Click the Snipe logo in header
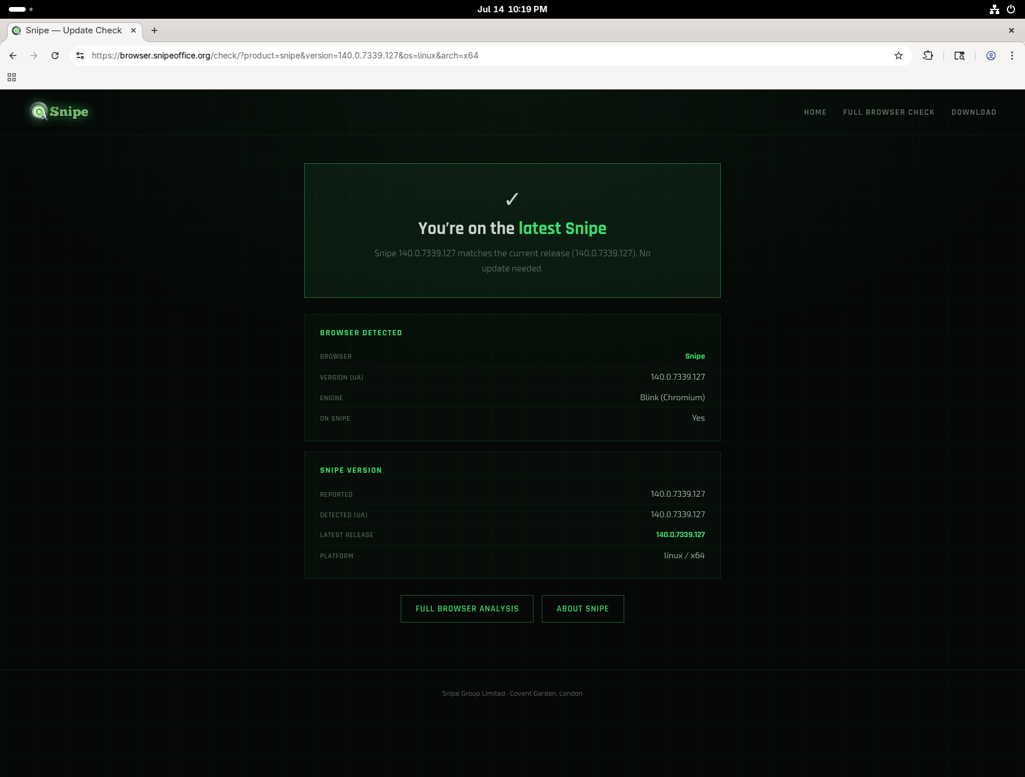The height and width of the screenshot is (777, 1025). click(x=60, y=111)
